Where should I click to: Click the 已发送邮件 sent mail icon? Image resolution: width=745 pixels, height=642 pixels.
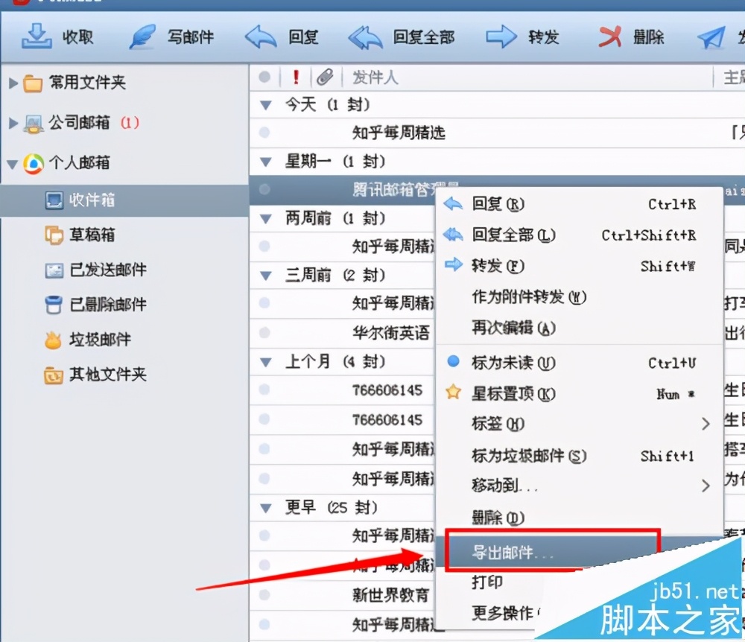coord(54,270)
